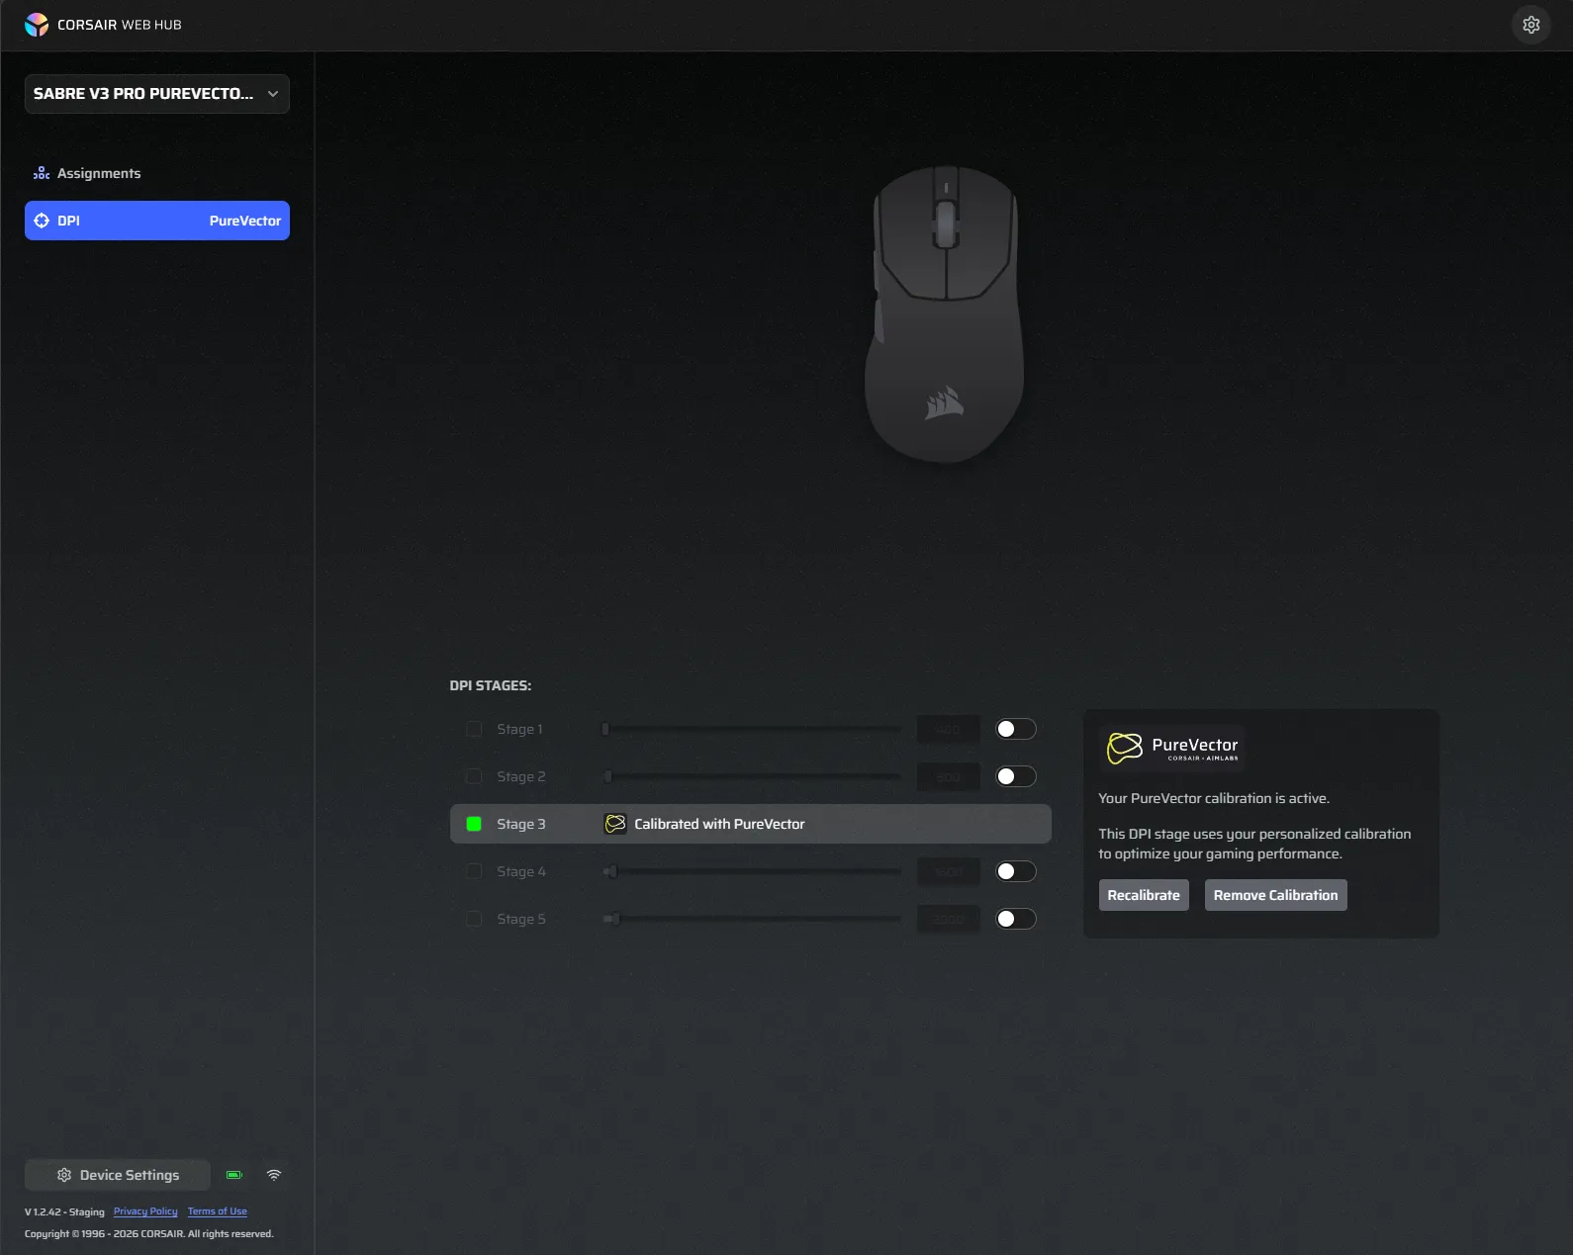
Task: Click 'Your PureVector calibration is active.' text
Action: coord(1214,798)
